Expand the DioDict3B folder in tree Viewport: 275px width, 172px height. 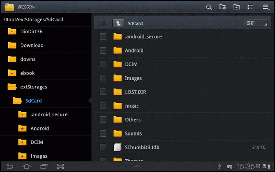[x=12, y=32]
